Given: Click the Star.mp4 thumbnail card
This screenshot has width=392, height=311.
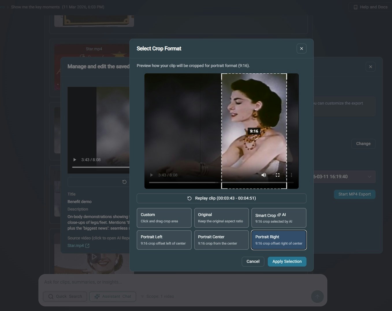Looking at the screenshot, I should [x=92, y=67].
